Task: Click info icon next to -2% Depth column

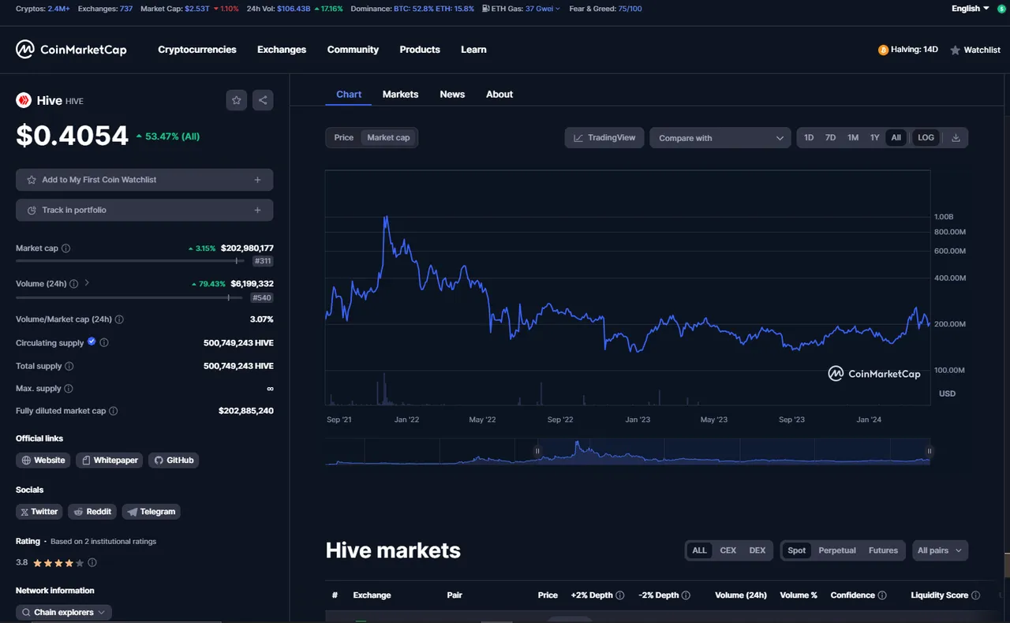Action: click(686, 595)
